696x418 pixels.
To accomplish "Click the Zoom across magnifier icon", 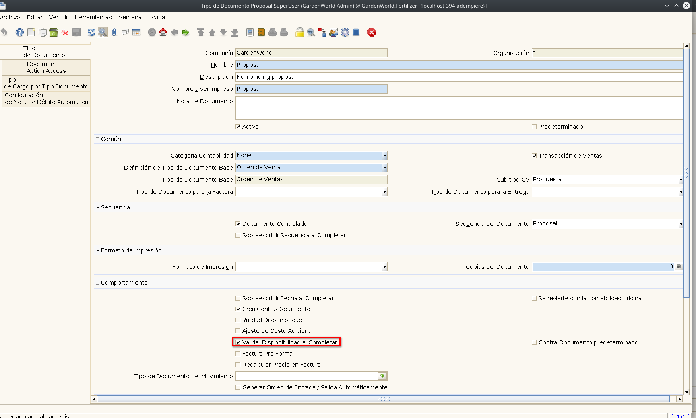I will [x=311, y=32].
